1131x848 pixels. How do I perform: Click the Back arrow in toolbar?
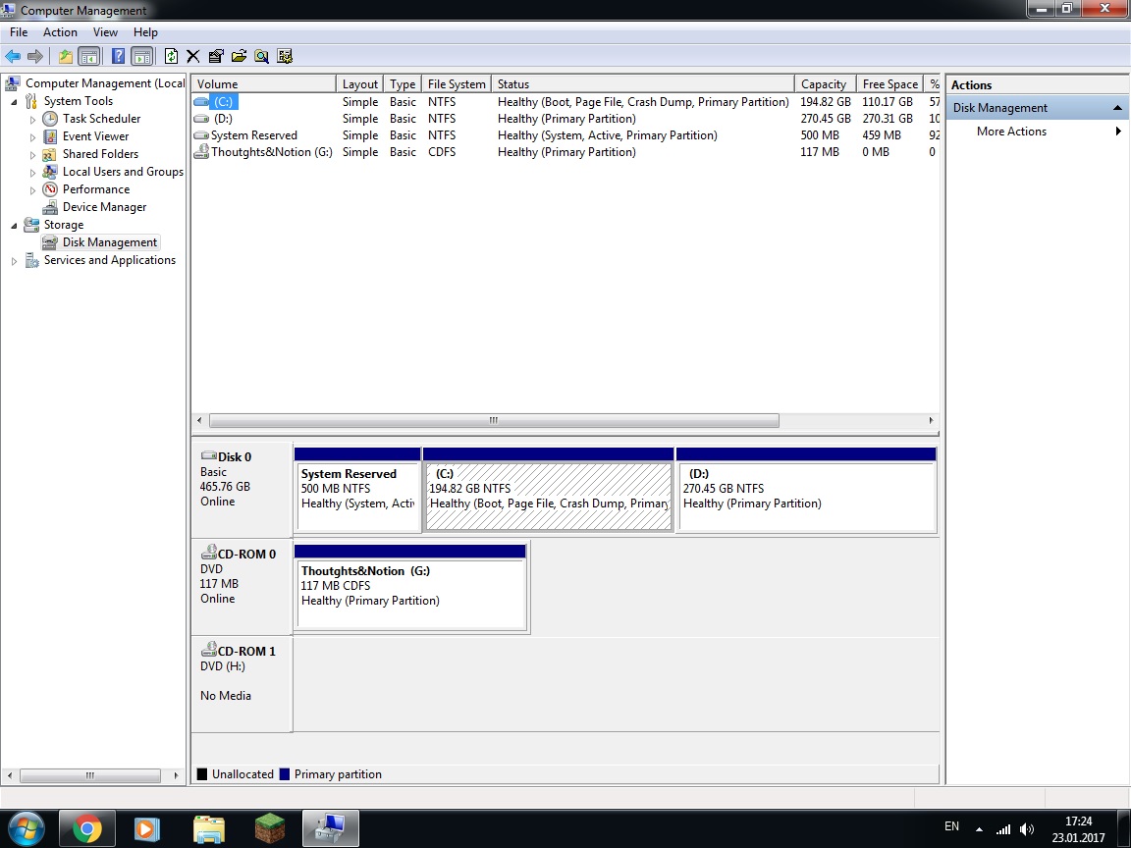tap(13, 56)
